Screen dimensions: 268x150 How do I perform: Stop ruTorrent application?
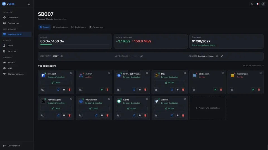pyautogui.click(x=64, y=90)
